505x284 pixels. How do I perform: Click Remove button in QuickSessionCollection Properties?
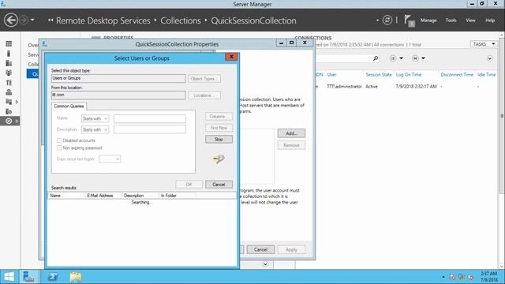(291, 145)
